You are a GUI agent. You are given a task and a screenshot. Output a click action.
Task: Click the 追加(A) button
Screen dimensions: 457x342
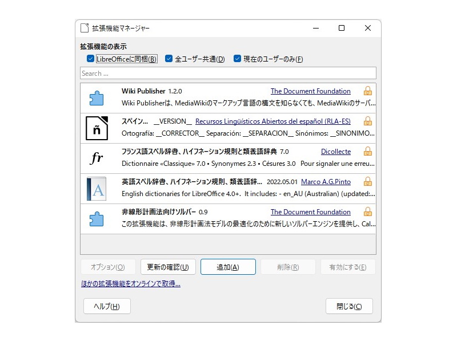[x=228, y=267]
